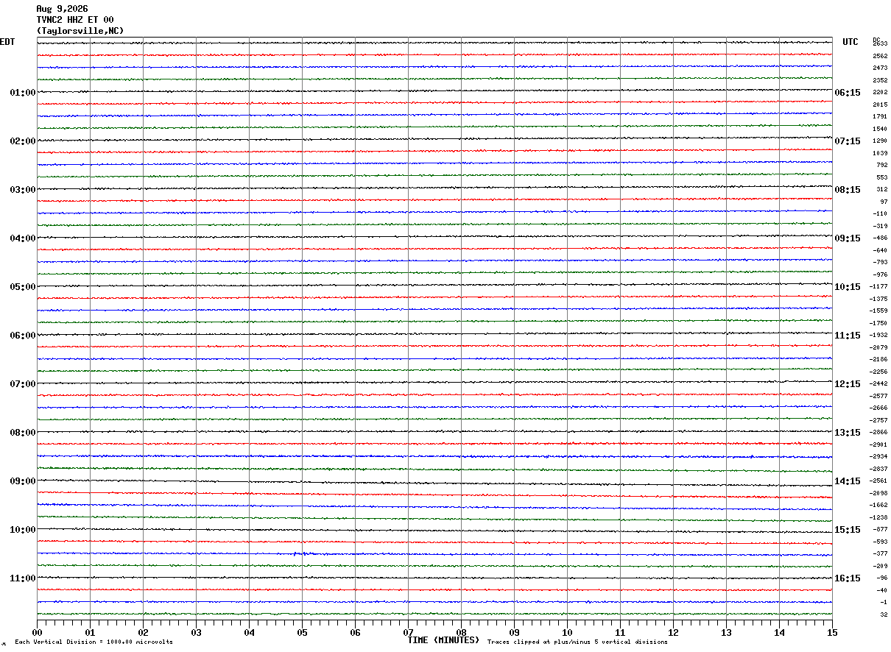Select the DC offset value -1932
This screenshot has height=652, width=891.
[x=879, y=335]
